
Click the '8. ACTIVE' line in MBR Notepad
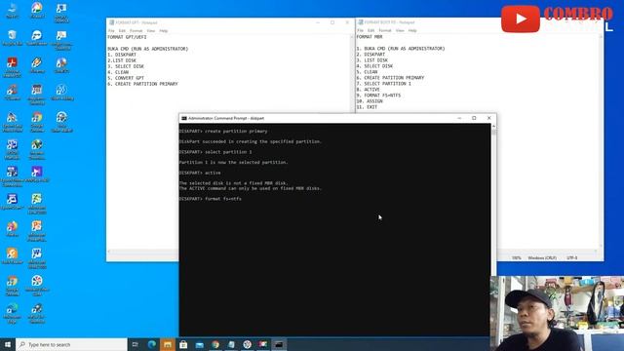(x=369, y=90)
